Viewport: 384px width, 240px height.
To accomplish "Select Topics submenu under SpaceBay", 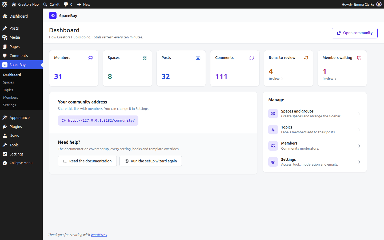I will click(21, 90).
